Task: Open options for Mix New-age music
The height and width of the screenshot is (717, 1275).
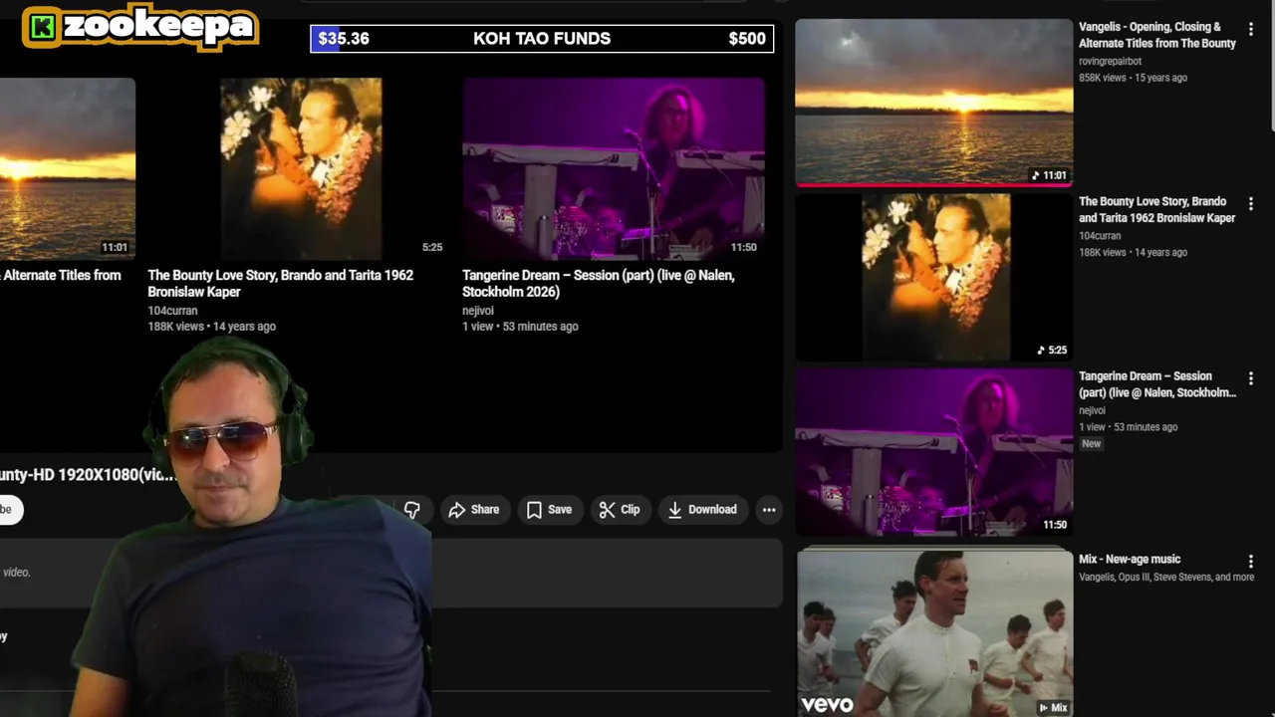Action: coord(1251,562)
